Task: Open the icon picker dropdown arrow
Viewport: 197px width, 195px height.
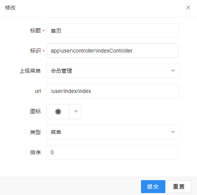Action: tap(76, 112)
